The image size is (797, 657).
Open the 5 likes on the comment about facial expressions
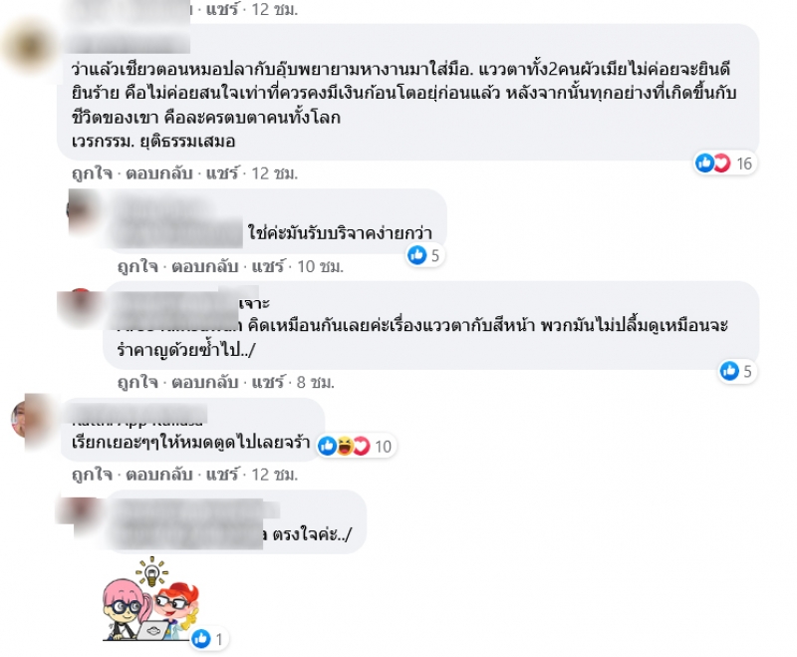pyautogui.click(x=736, y=371)
